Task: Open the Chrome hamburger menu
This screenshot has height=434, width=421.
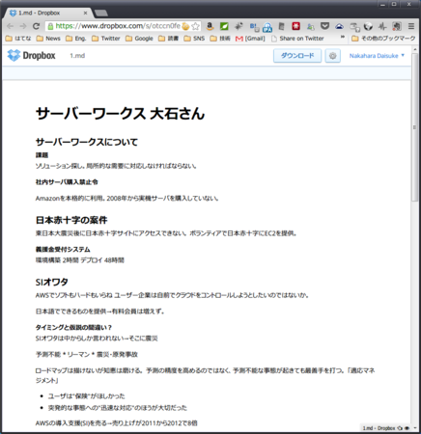Action: click(x=411, y=26)
